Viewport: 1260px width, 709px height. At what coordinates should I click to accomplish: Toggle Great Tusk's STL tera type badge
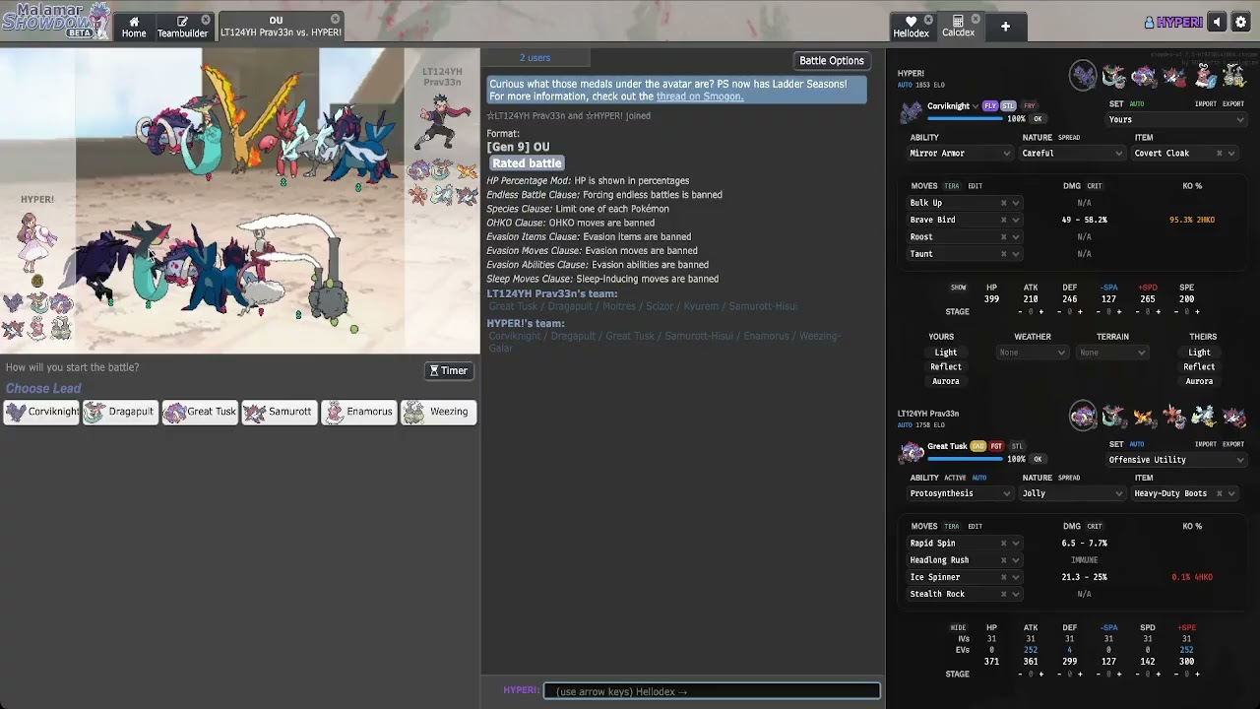[1018, 446]
